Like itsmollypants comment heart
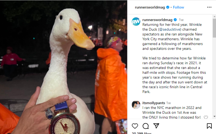Screen dimensions: 216x134 [x=206, y=117]
